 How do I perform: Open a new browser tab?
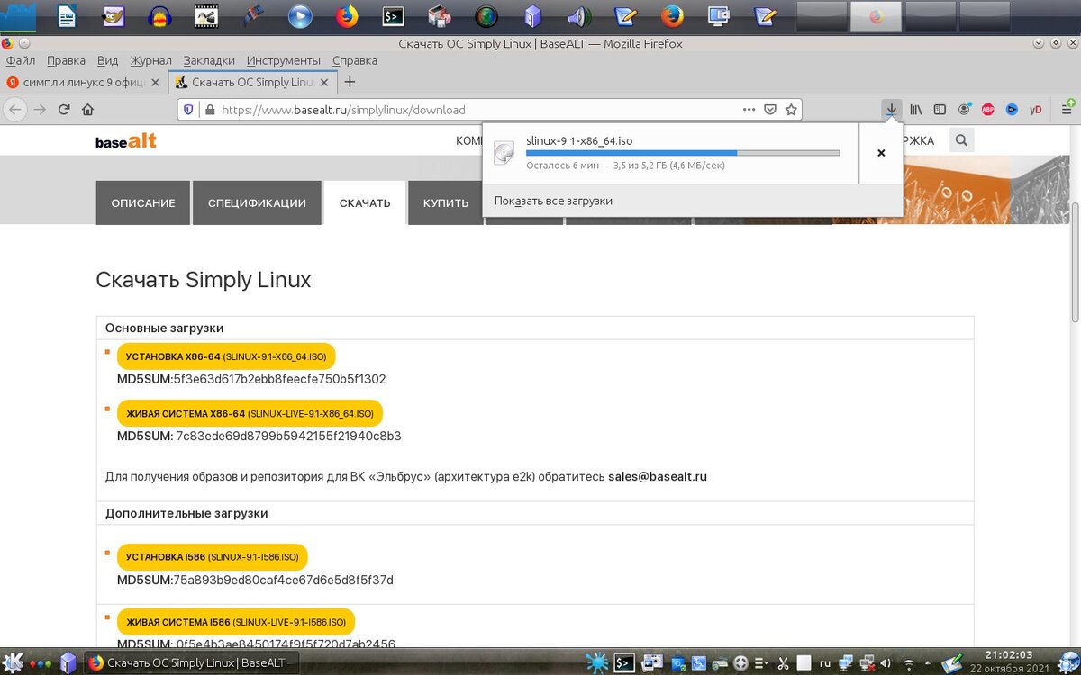(x=350, y=82)
